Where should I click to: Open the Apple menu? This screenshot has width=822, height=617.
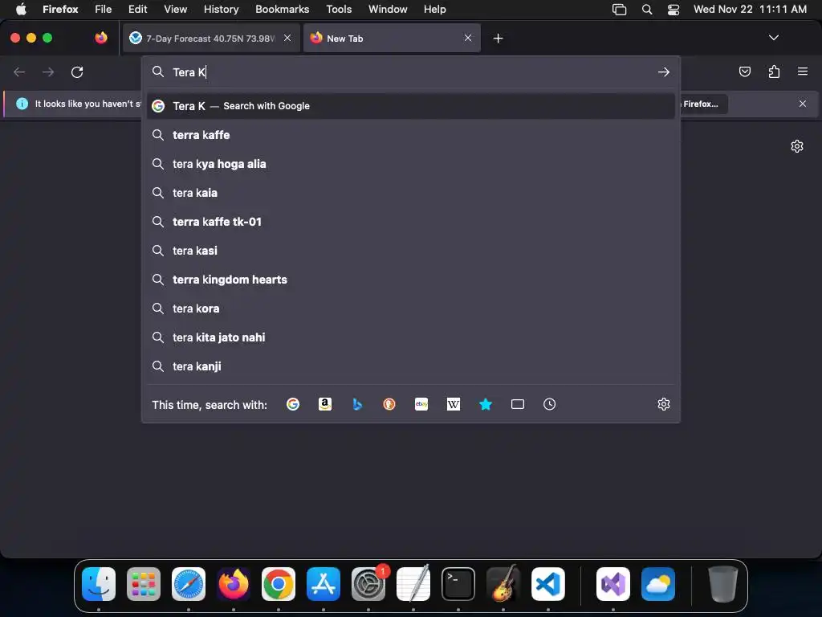(x=21, y=9)
